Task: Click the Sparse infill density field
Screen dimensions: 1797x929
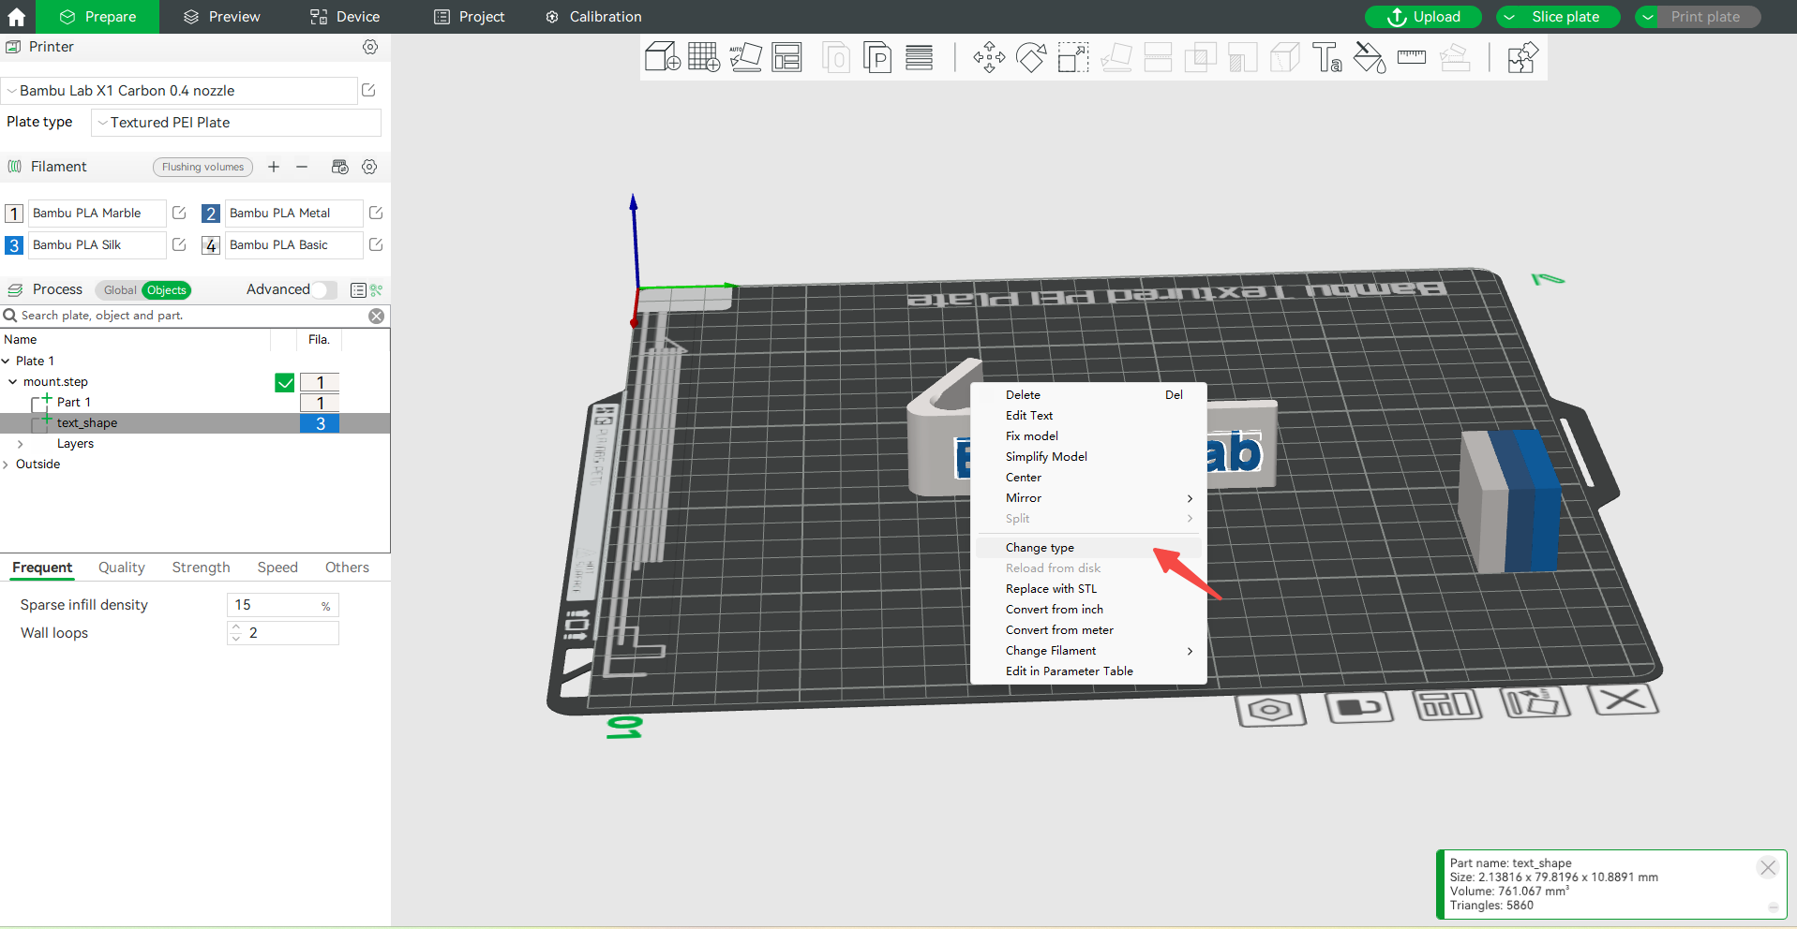Action: click(282, 605)
